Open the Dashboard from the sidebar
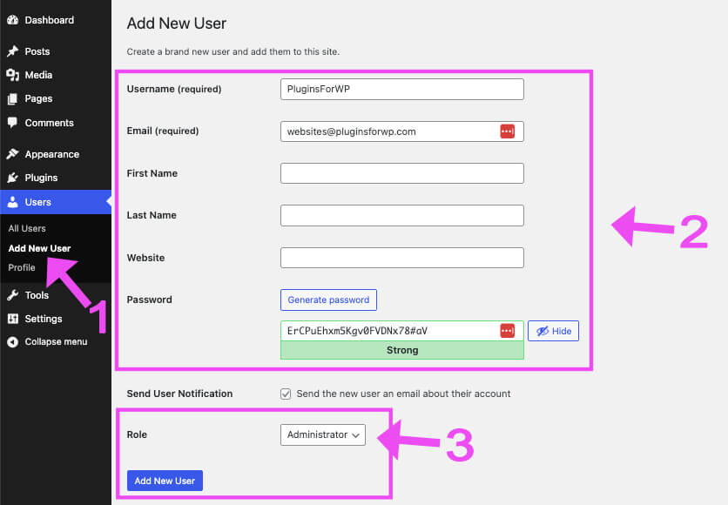728x505 pixels. [13, 19]
